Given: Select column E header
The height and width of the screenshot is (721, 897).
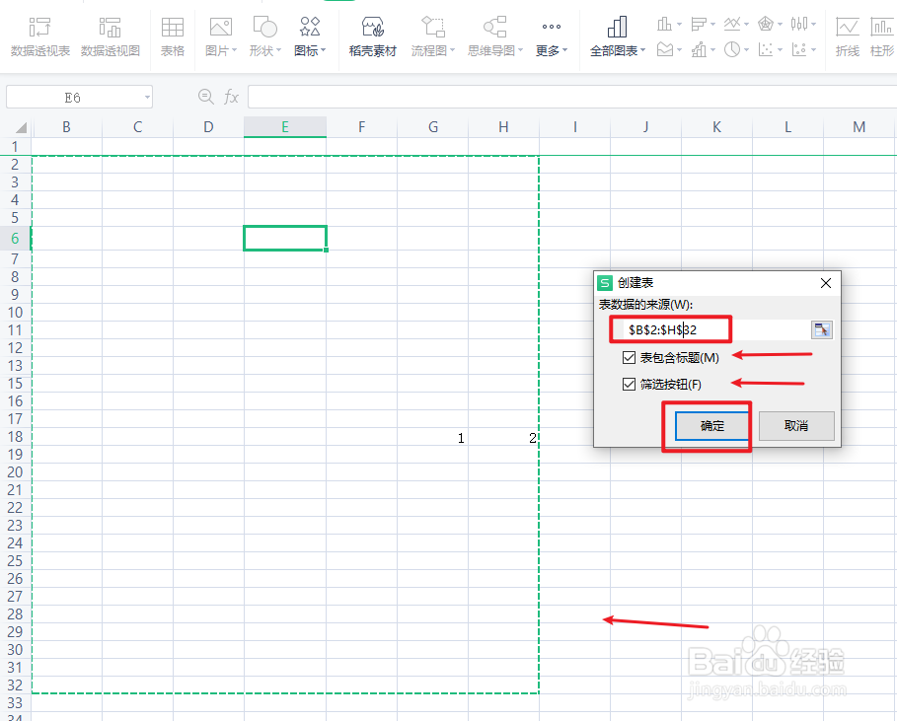Looking at the screenshot, I should click(285, 127).
